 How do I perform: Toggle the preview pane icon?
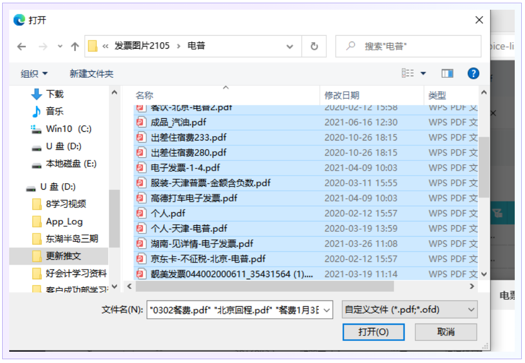point(447,73)
